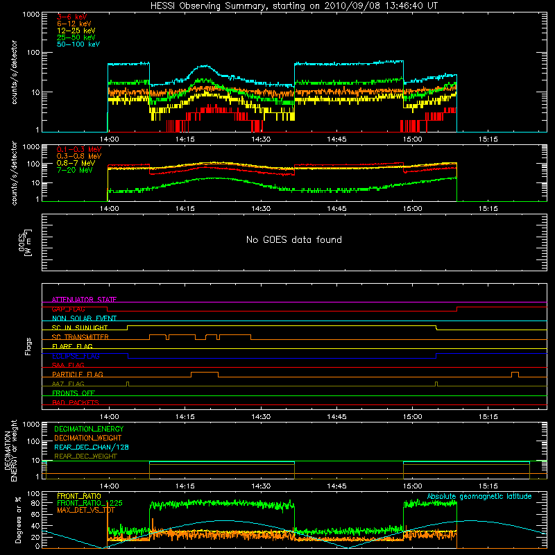Select the 6-12 keV legend label
The height and width of the screenshot is (555, 555).
click(x=74, y=24)
